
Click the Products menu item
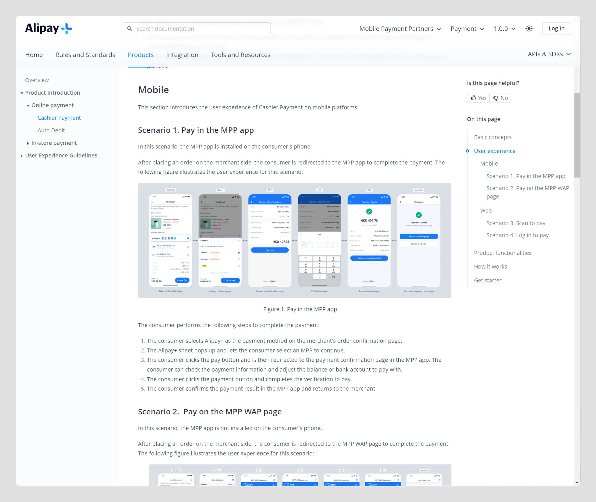(141, 55)
